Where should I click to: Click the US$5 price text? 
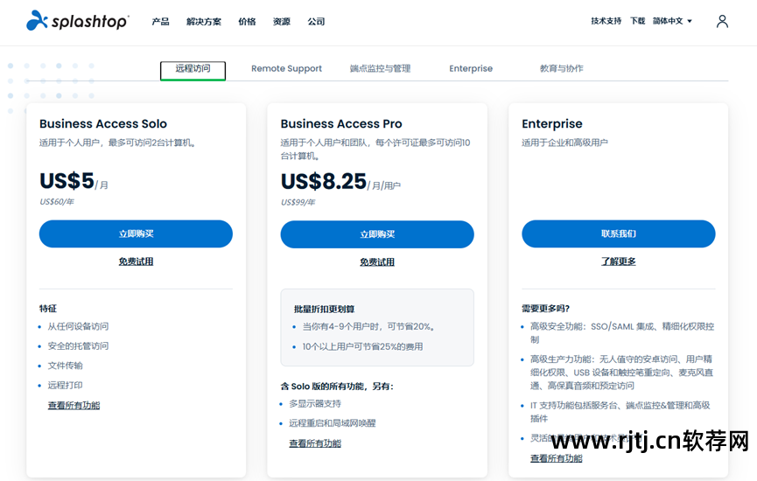point(67,181)
